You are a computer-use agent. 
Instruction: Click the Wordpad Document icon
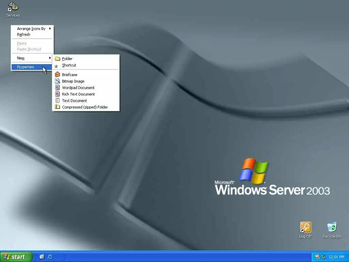pos(57,87)
